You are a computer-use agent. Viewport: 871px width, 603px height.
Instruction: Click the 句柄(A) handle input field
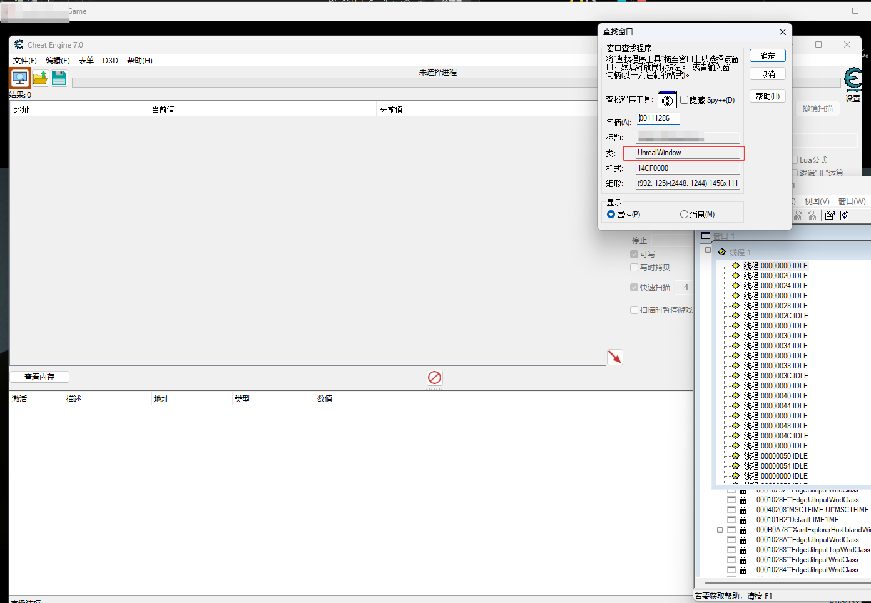point(658,118)
